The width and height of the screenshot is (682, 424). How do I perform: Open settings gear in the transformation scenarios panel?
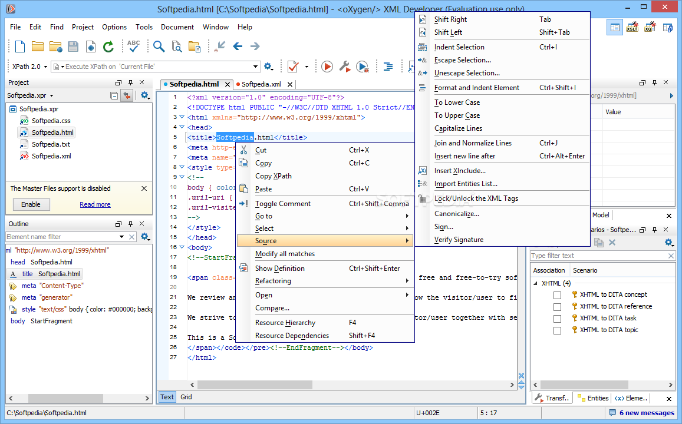669,243
